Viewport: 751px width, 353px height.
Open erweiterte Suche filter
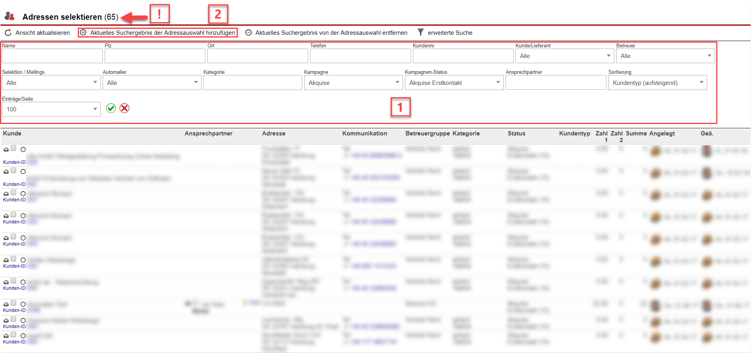click(x=445, y=32)
